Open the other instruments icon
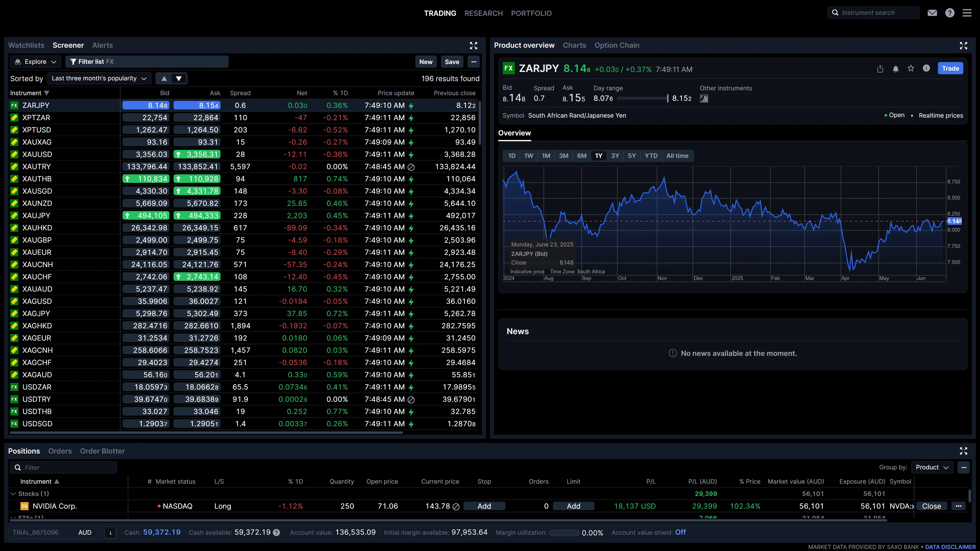Screen dimensions: 980x551 tap(704, 98)
